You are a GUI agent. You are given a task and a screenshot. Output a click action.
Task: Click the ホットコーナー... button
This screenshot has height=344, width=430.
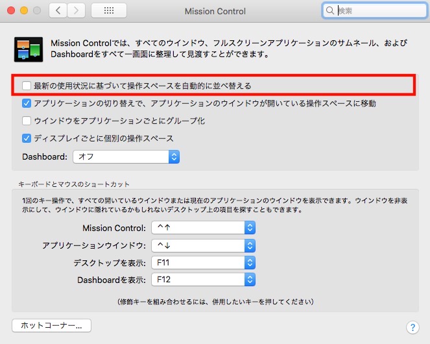click(x=51, y=326)
